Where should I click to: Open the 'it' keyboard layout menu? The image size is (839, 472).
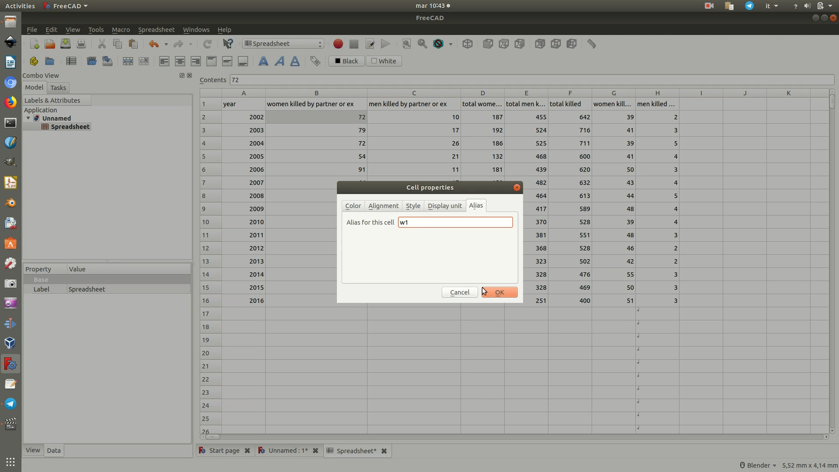point(771,6)
